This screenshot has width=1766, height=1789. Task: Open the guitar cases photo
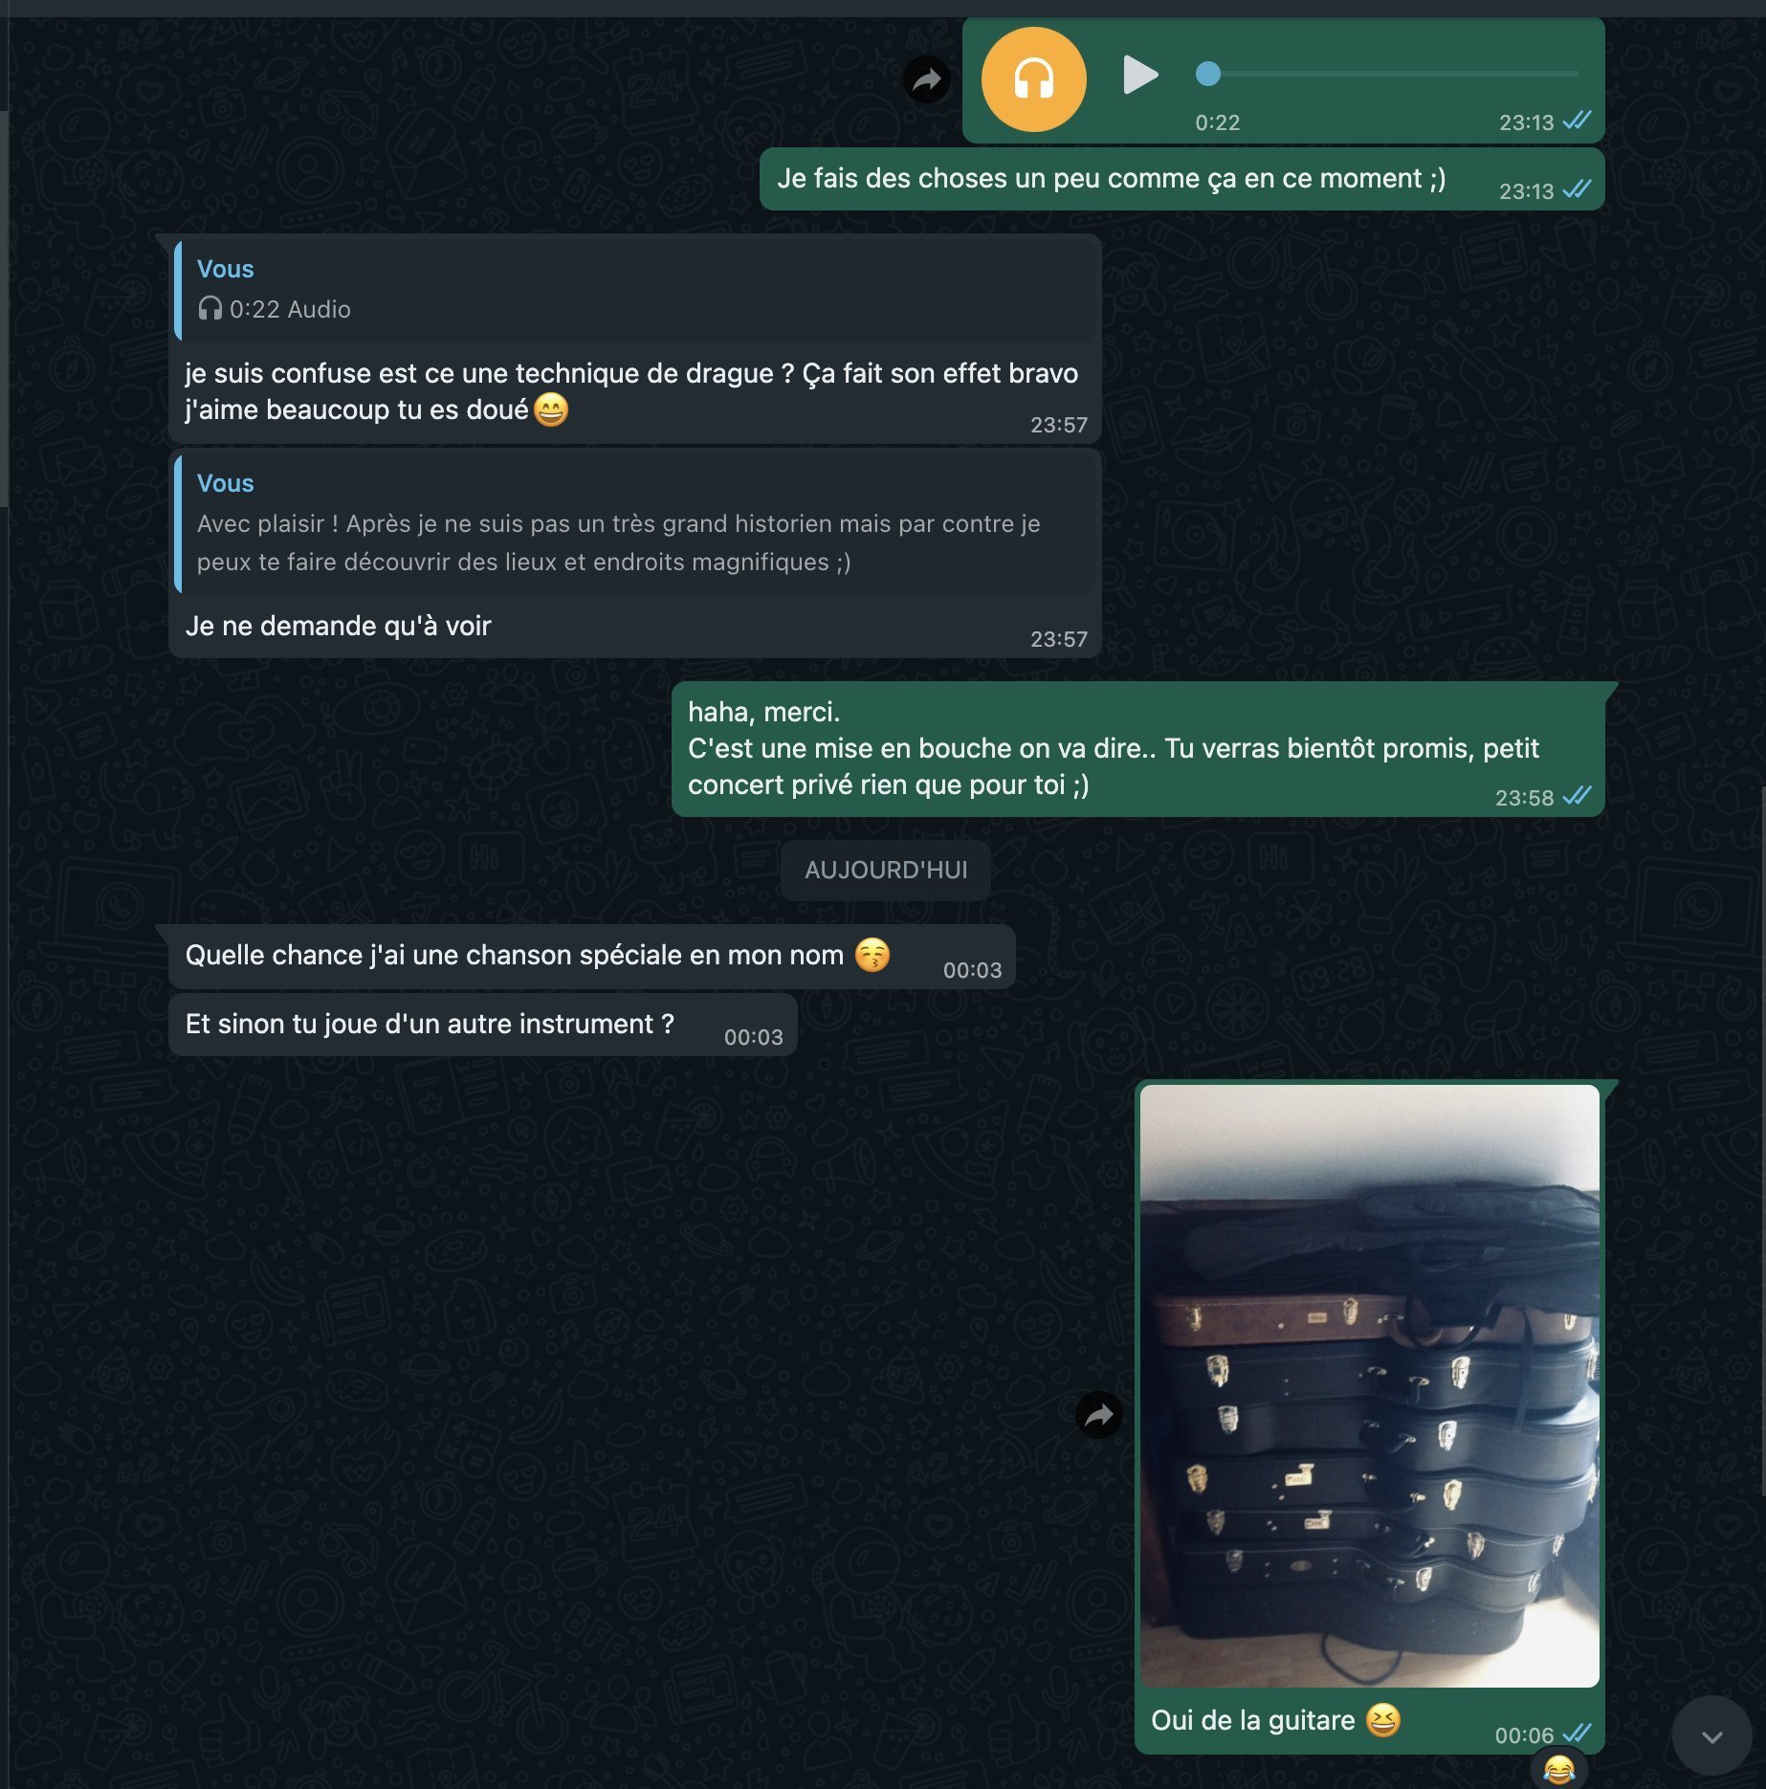(x=1370, y=1385)
